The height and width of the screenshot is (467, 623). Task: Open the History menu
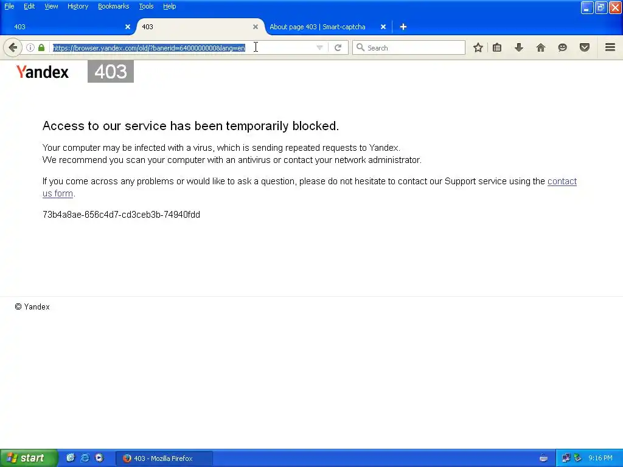(78, 6)
